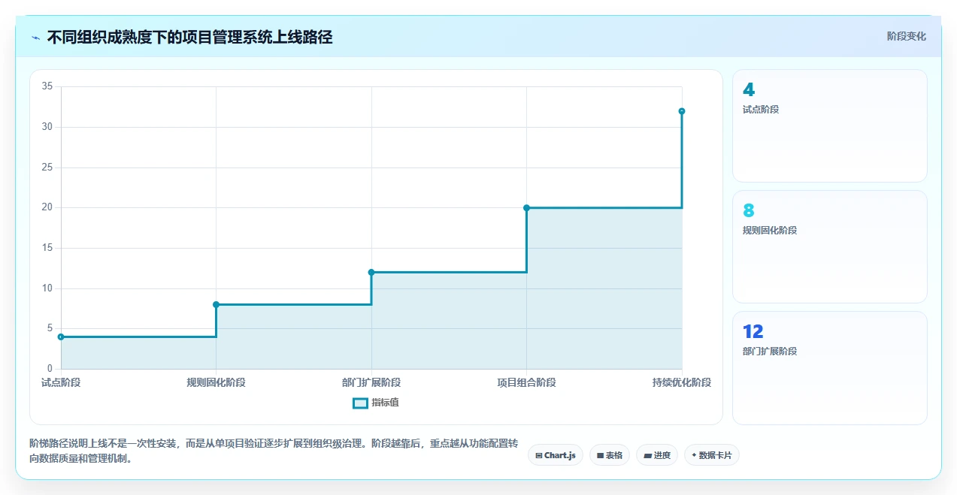Click the data point at 部门扩展阶段
The image size is (957, 495).
[x=371, y=272]
